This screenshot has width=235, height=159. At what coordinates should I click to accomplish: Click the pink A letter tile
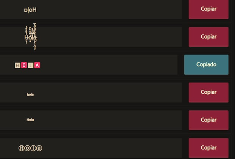[x=37, y=65]
